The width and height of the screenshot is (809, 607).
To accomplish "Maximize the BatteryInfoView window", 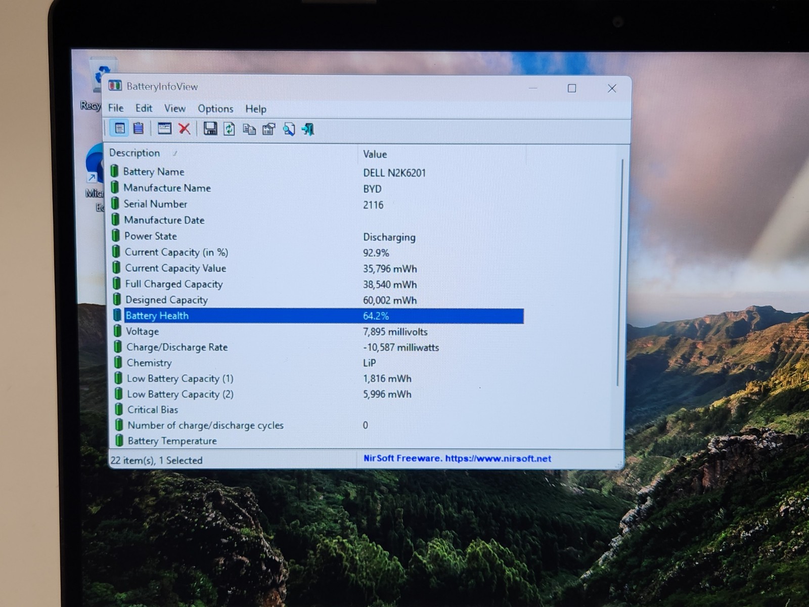I will coord(572,89).
